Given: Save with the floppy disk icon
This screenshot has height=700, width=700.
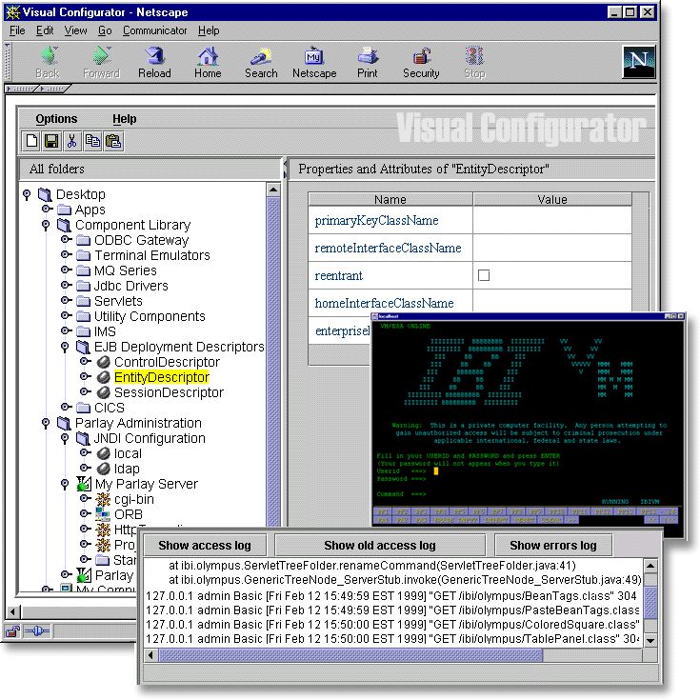Looking at the screenshot, I should [x=51, y=141].
